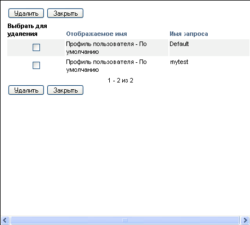The height and width of the screenshot is (225, 250).
Task: Click the top Закрыть button
Action: point(65,13)
